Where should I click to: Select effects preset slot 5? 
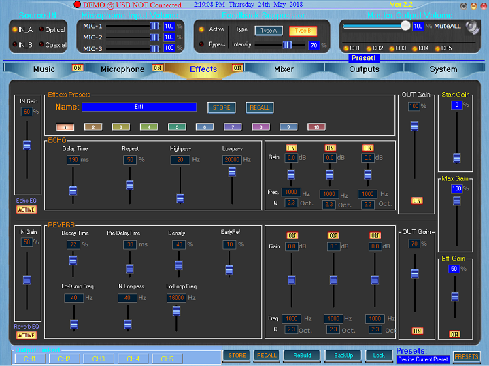(177, 127)
